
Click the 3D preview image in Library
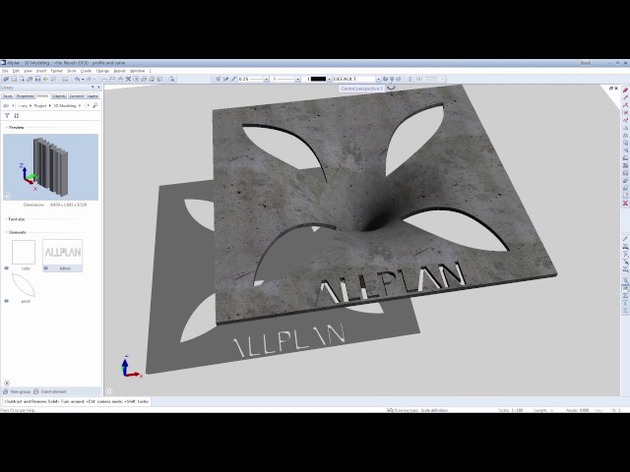click(x=50, y=167)
